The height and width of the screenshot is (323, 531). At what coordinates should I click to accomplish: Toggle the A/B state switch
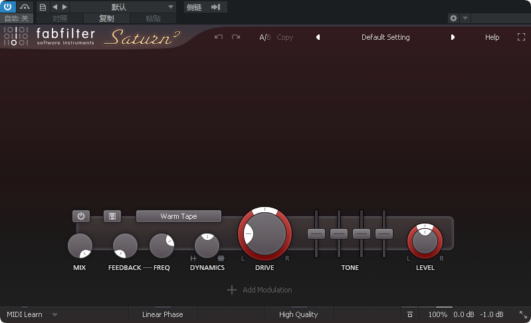point(265,37)
